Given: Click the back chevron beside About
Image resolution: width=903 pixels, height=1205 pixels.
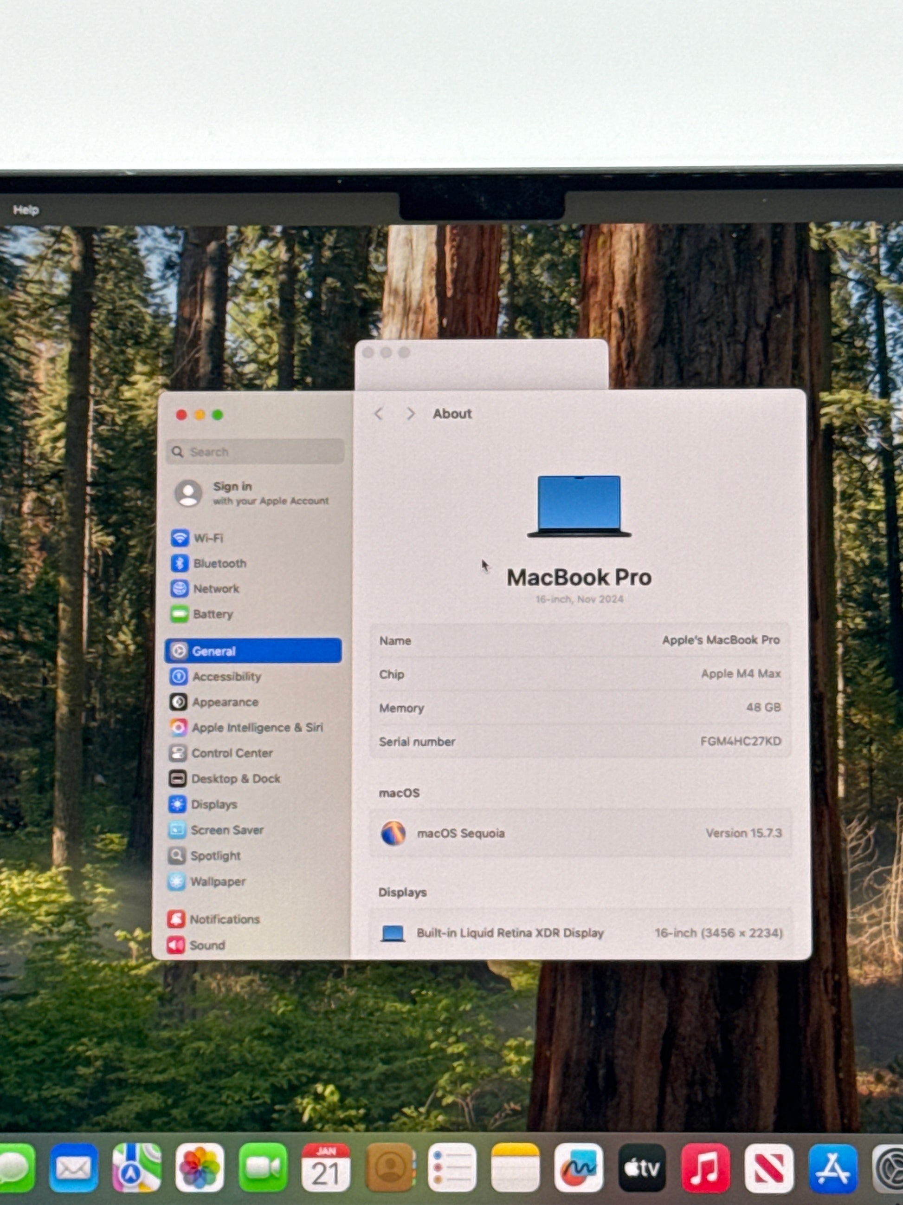Looking at the screenshot, I should 379,414.
